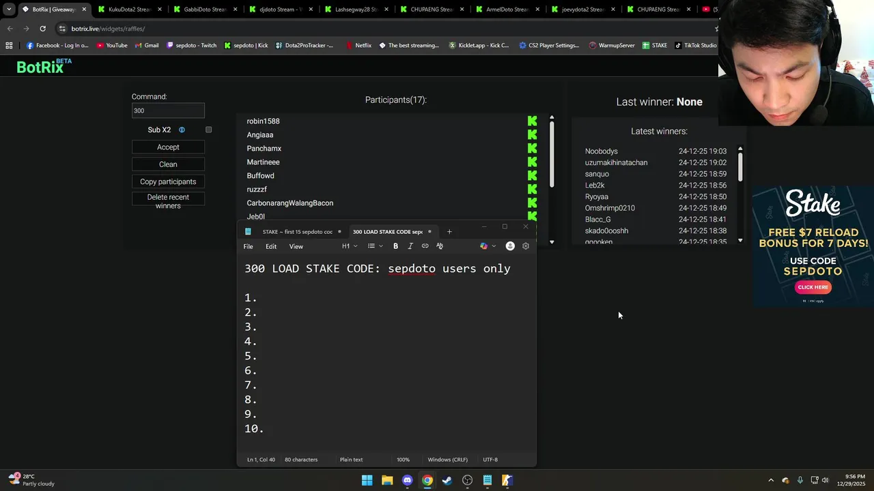Image resolution: width=874 pixels, height=491 pixels.
Task: Open OBS Studio from the taskbar
Action: (467, 480)
